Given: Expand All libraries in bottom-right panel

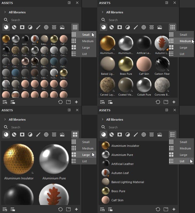Looking at the screenshot, I should click(x=103, y=119).
